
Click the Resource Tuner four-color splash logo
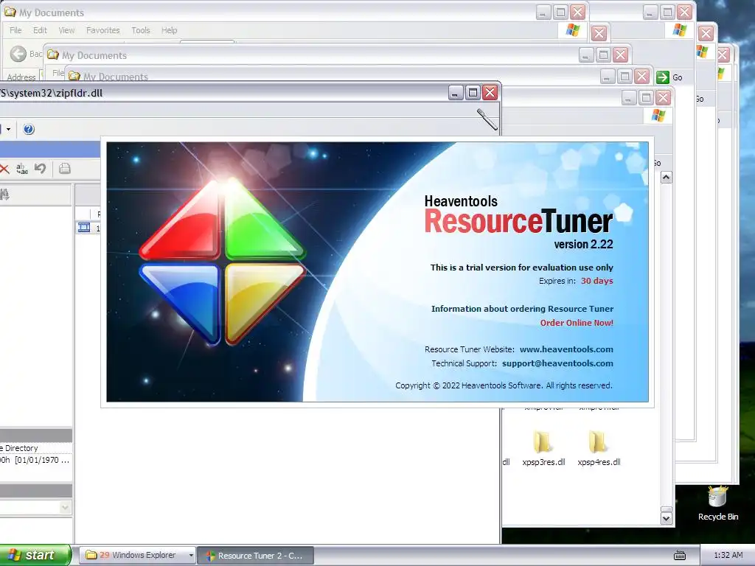pos(222,262)
